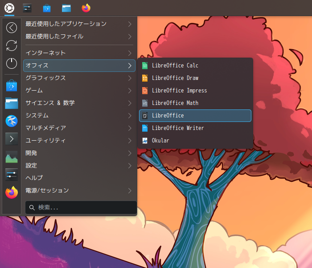Click the search magnifier icon

pyautogui.click(x=32, y=208)
